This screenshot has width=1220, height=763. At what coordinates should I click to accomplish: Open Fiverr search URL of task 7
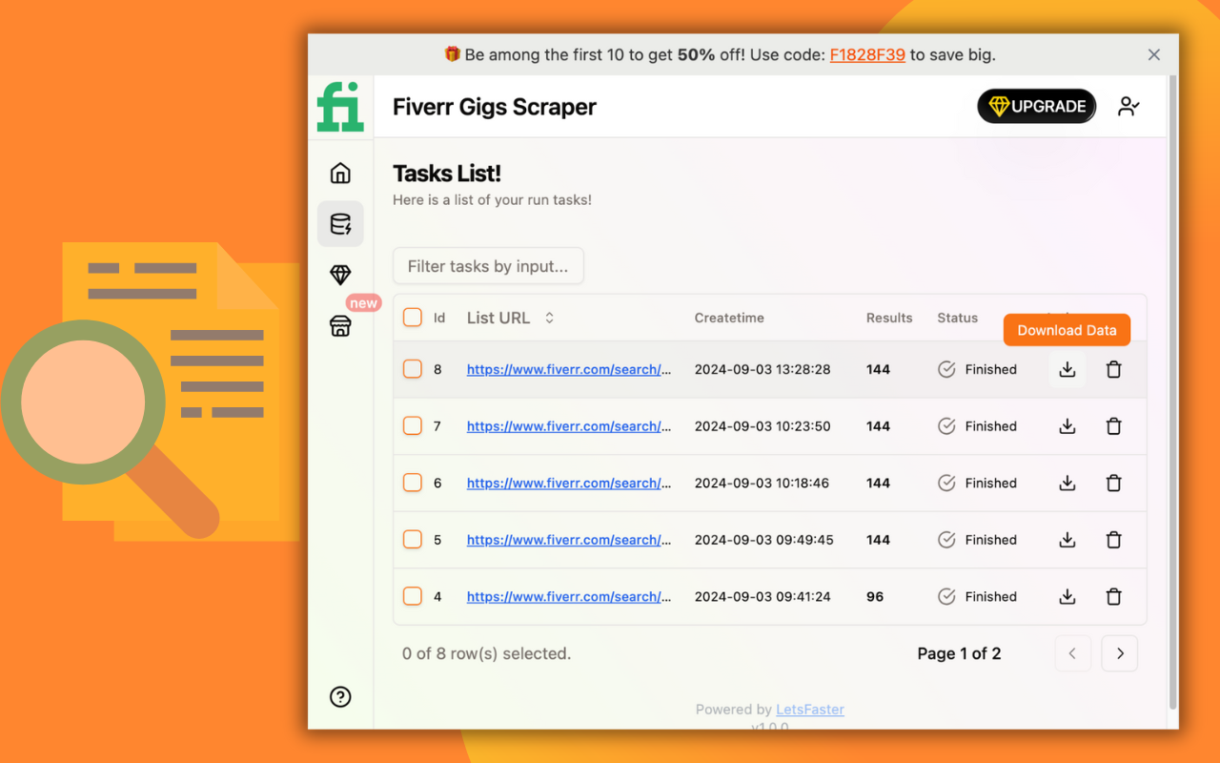tap(569, 426)
